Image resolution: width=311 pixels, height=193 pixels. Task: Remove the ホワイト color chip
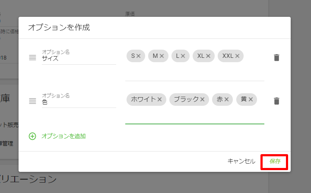(159, 99)
